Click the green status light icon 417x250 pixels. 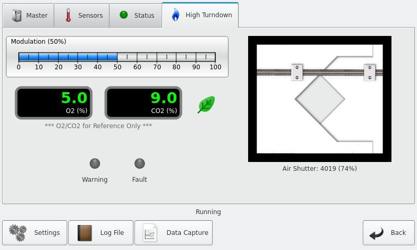124,15
